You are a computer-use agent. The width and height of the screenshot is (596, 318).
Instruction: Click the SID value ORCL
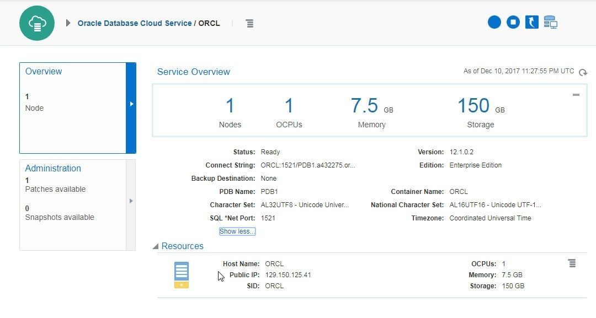click(274, 285)
